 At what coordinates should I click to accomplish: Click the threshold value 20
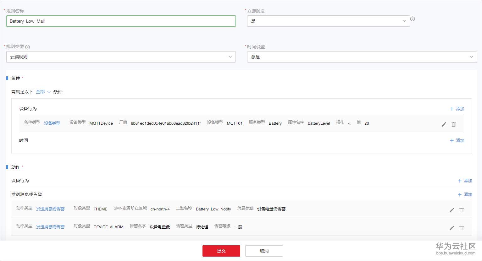[367, 123]
